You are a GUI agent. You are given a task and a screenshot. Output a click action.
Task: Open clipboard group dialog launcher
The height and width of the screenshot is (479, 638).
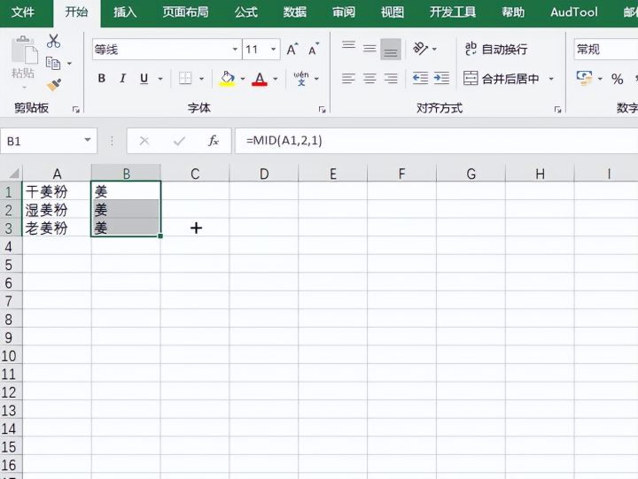(75, 110)
